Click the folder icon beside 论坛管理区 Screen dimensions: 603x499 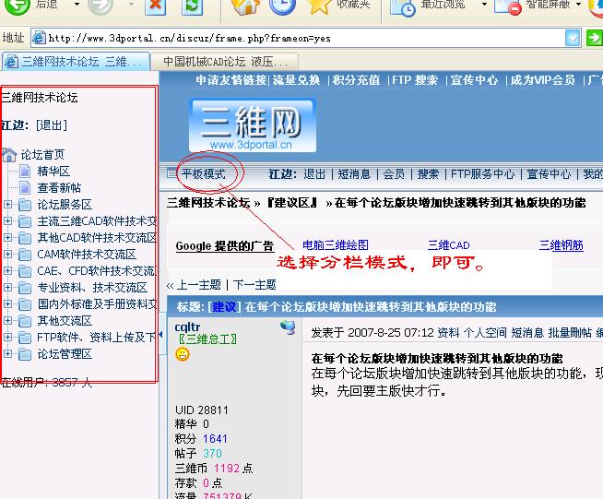tap(25, 354)
